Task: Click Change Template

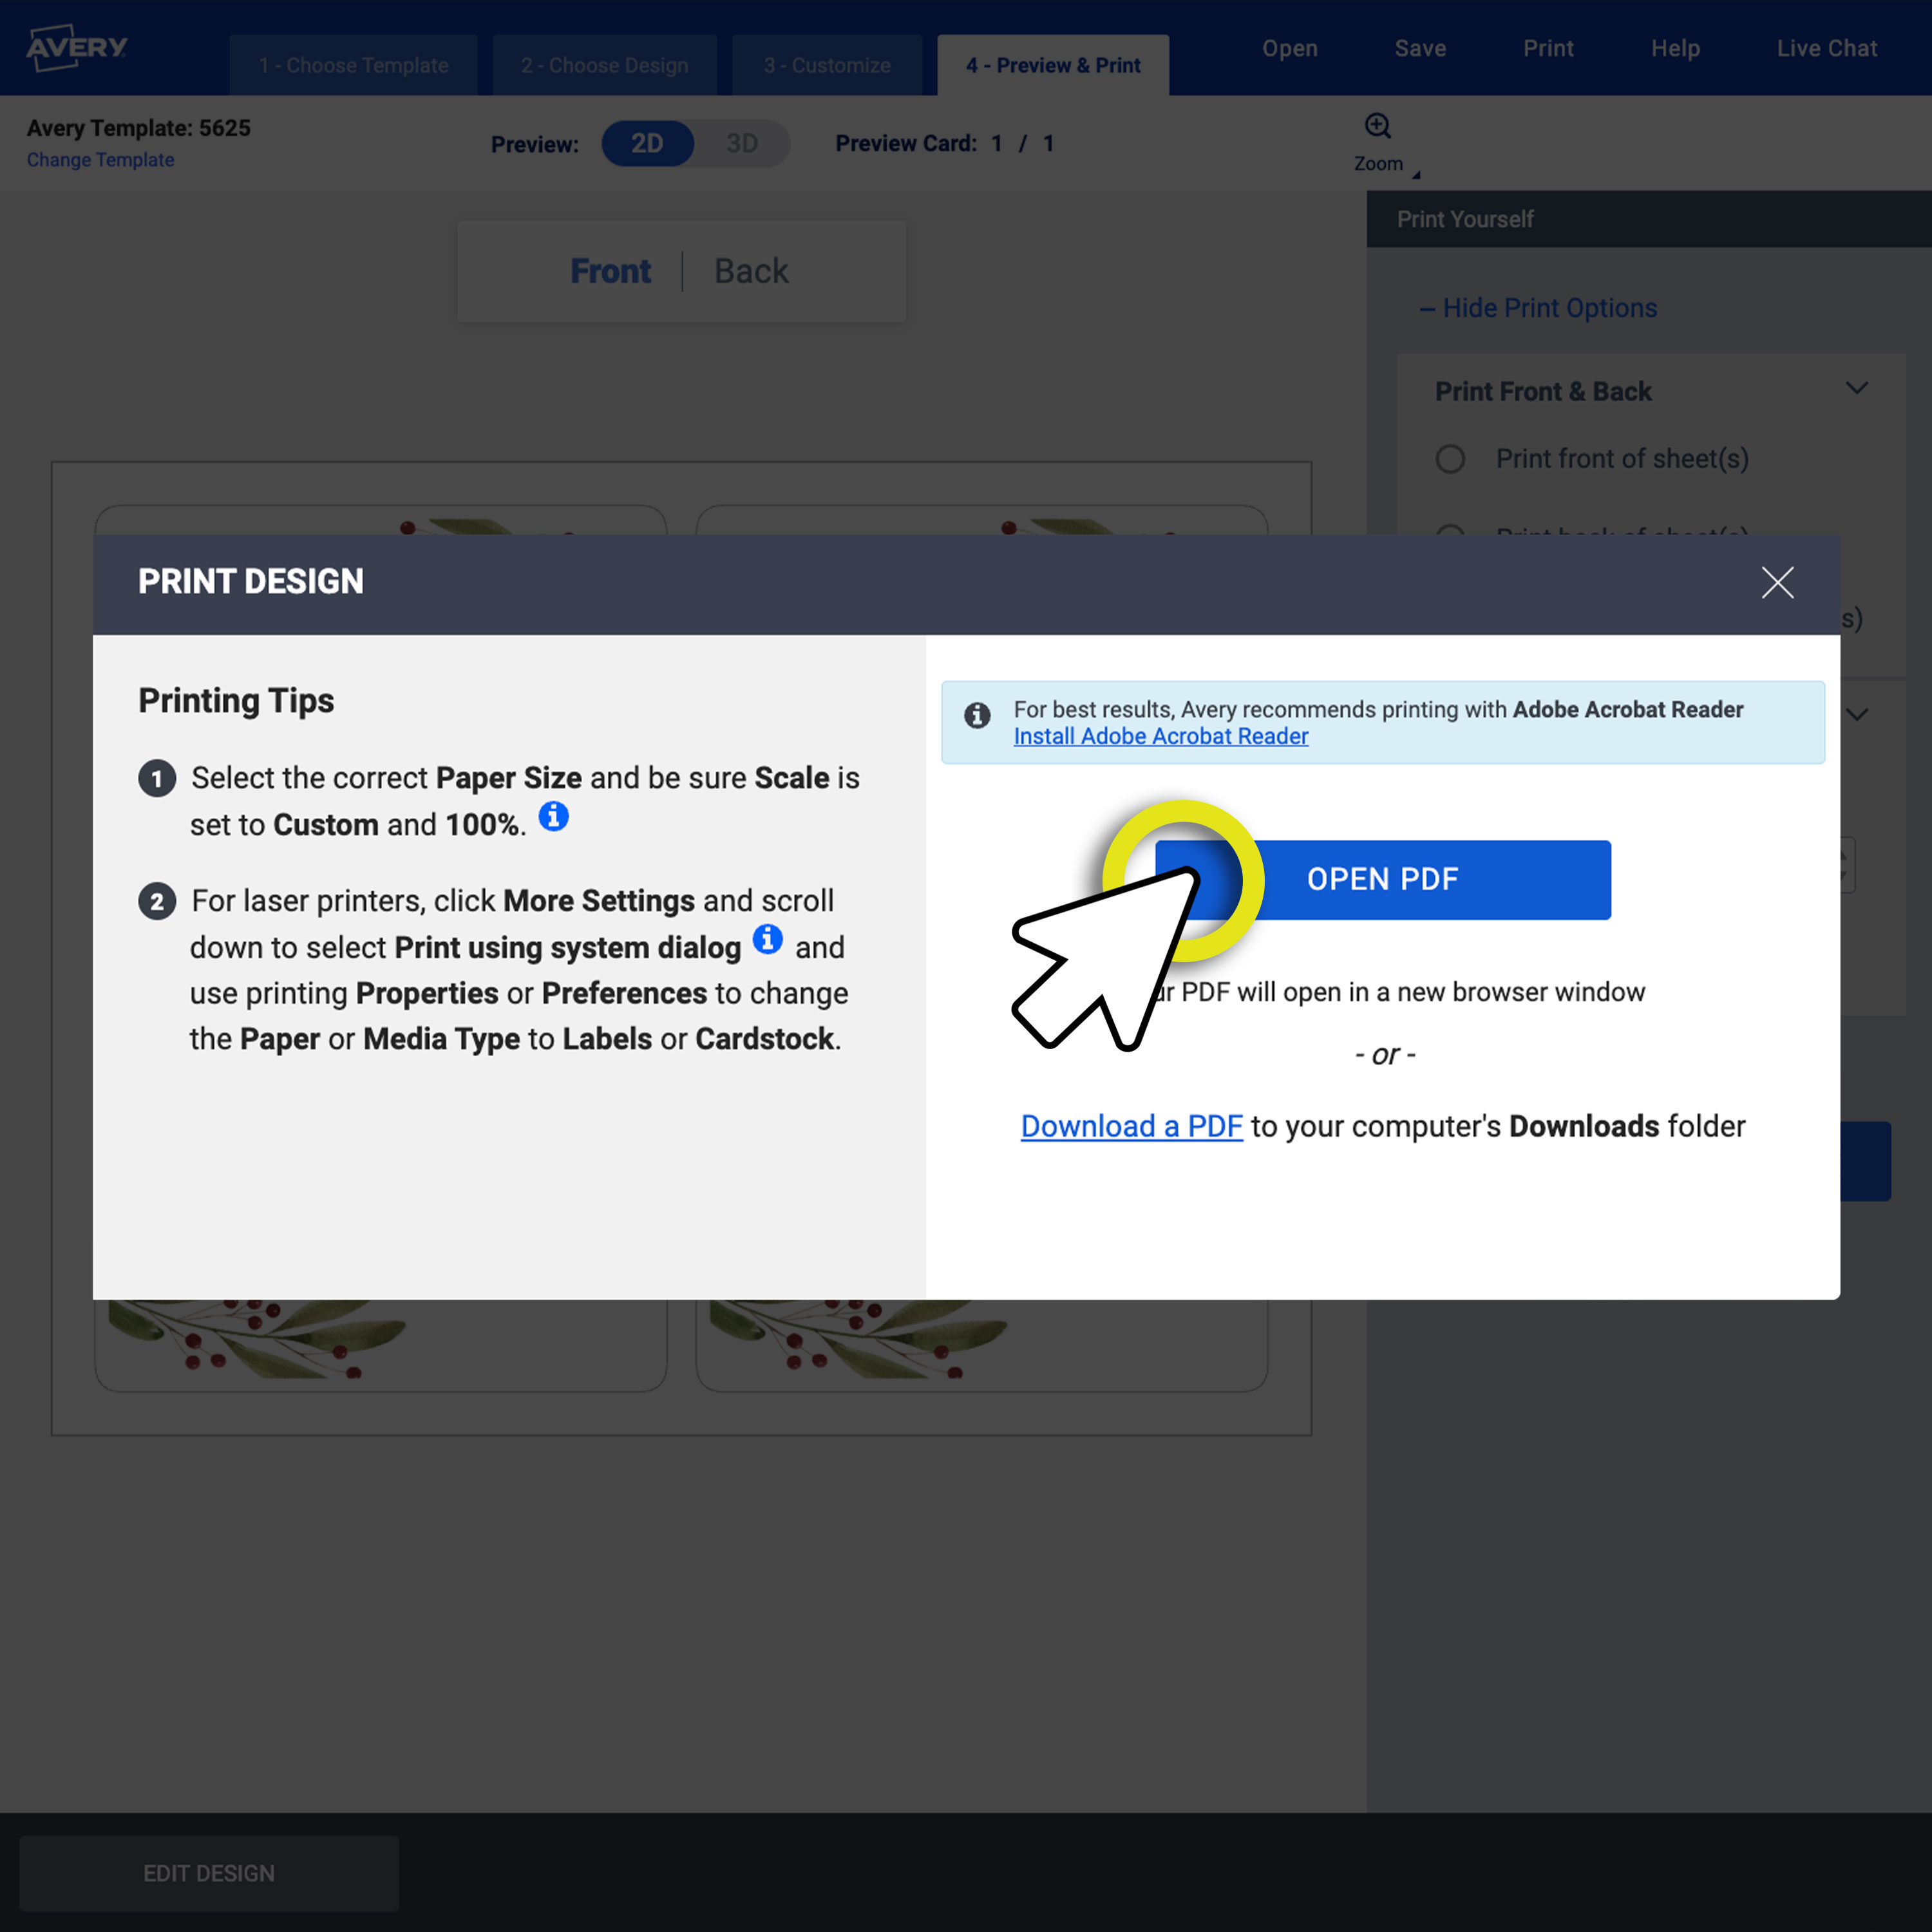Action: coord(100,160)
